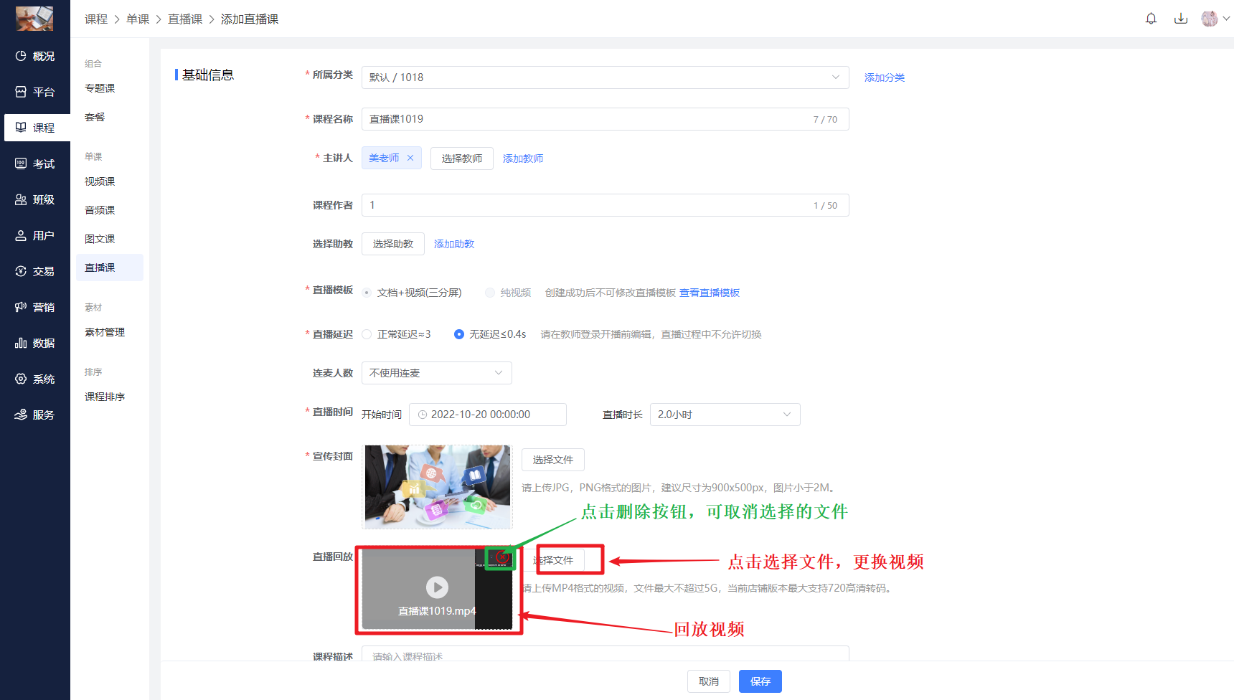Image resolution: width=1234 pixels, height=700 pixels.
Task: Click the 选择助教 button
Action: tap(393, 244)
